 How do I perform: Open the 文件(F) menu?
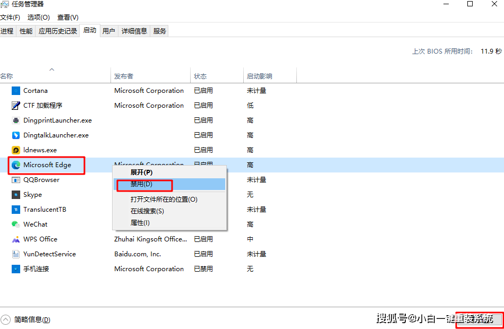click(x=10, y=18)
